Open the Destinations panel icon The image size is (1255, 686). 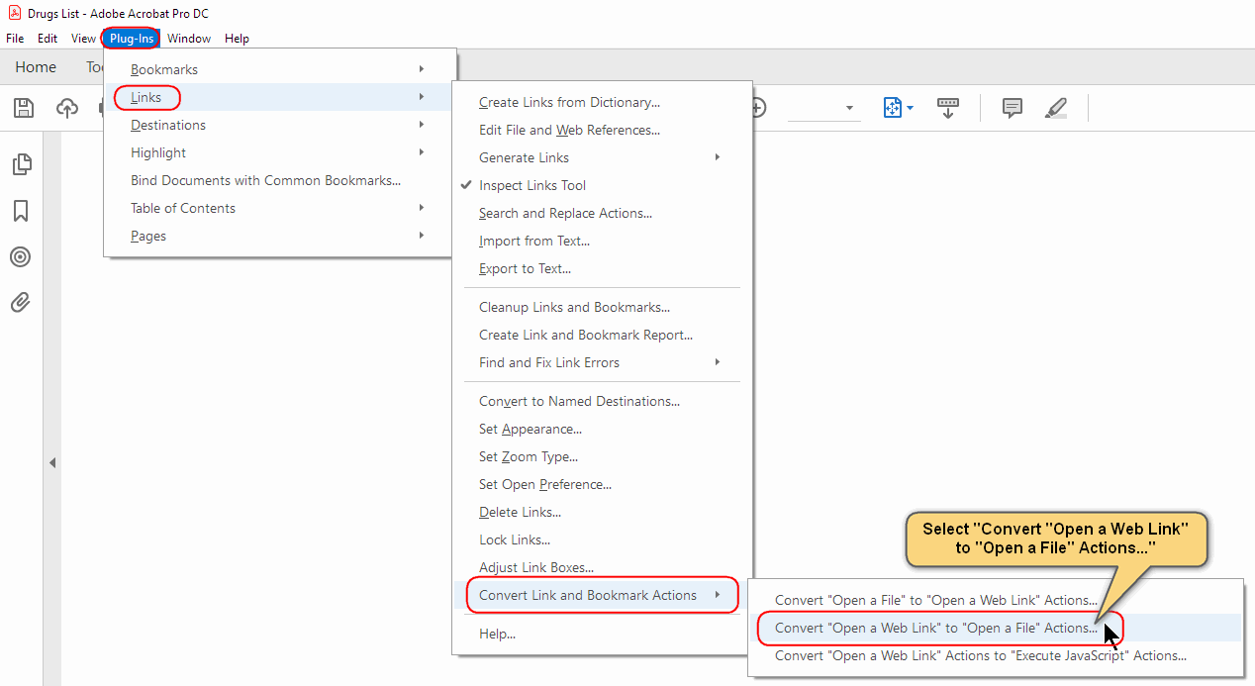tap(21, 256)
